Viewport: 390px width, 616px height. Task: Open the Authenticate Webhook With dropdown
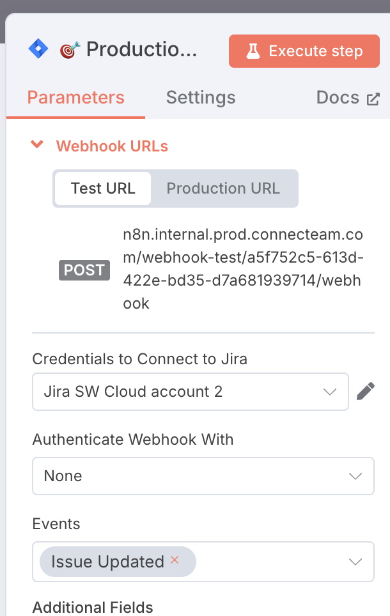pyautogui.click(x=203, y=476)
